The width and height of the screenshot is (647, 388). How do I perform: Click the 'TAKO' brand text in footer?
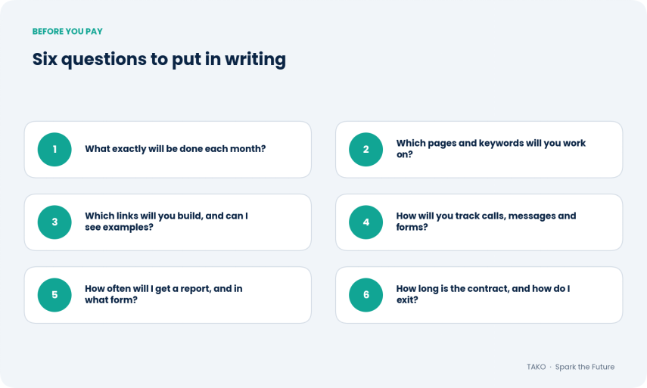click(536, 367)
